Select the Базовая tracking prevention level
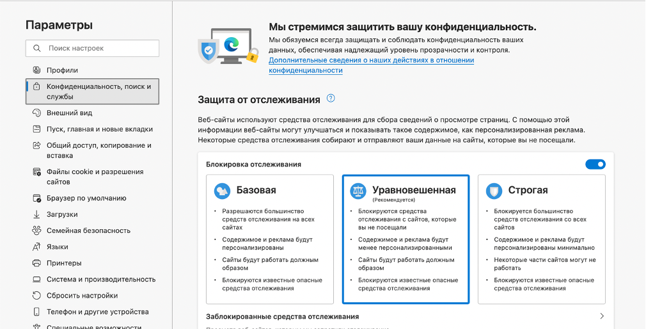 coord(270,239)
